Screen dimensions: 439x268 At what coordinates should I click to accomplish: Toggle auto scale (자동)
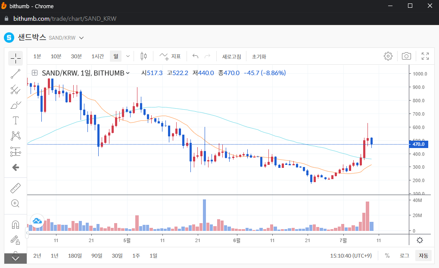[423, 255]
